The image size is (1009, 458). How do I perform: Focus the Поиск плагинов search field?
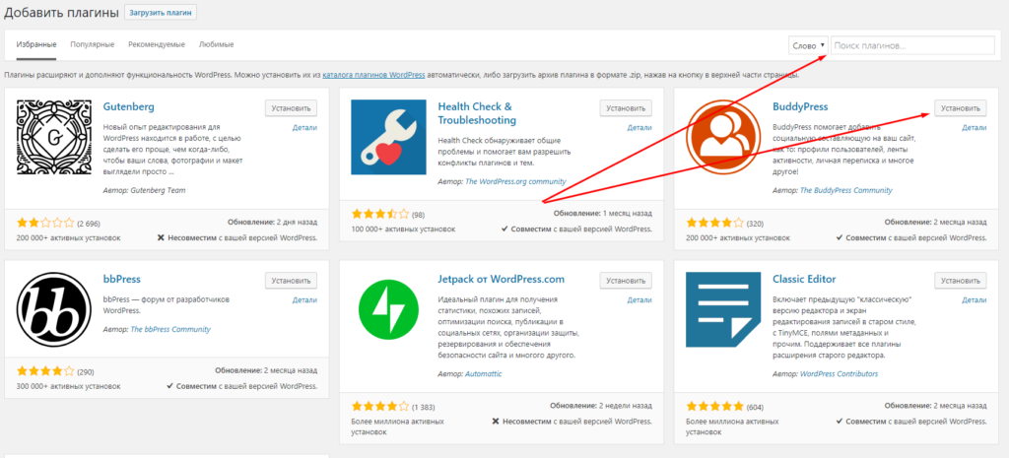pyautogui.click(x=912, y=45)
